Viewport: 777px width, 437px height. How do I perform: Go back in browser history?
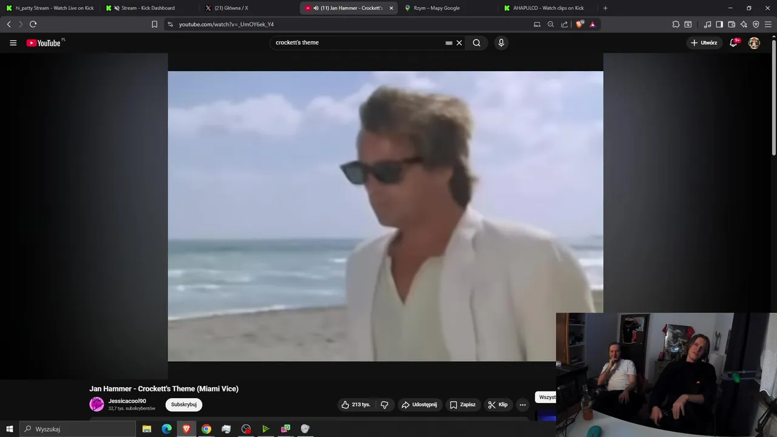(8, 24)
